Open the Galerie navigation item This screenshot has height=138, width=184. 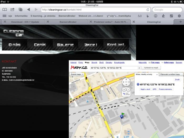click(x=65, y=45)
